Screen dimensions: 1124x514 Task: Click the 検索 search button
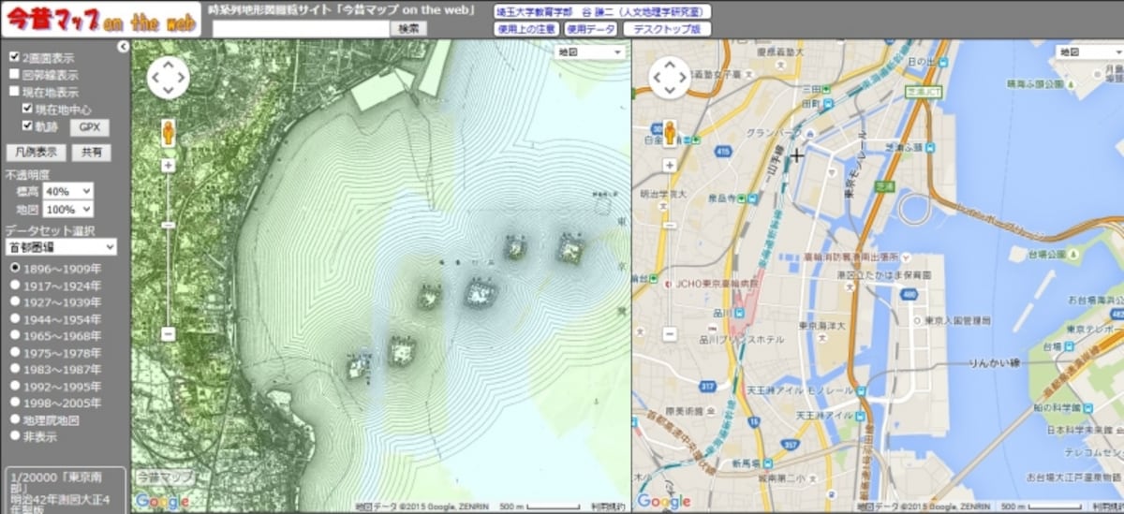tap(408, 29)
